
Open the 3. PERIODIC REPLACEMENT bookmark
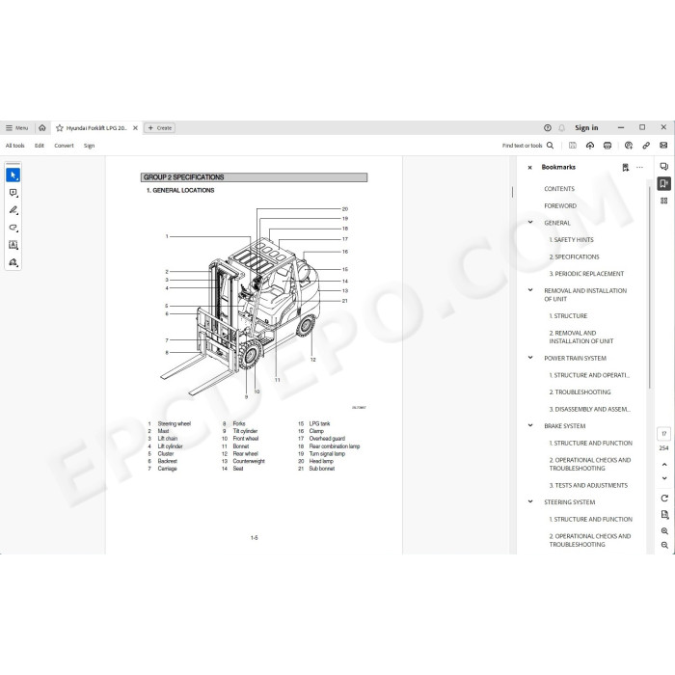tap(586, 274)
